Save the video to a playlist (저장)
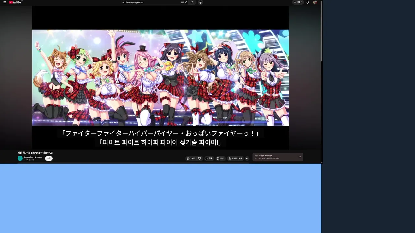 coord(220,158)
